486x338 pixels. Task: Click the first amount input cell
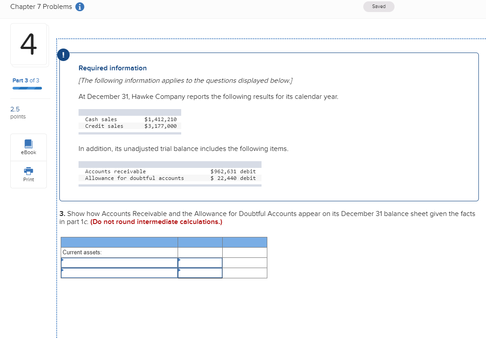(199, 262)
